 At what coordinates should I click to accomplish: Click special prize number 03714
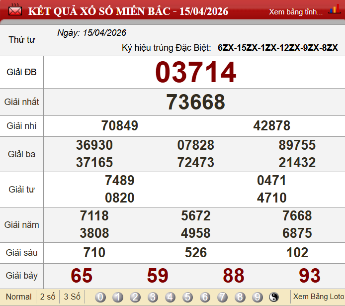tap(195, 73)
